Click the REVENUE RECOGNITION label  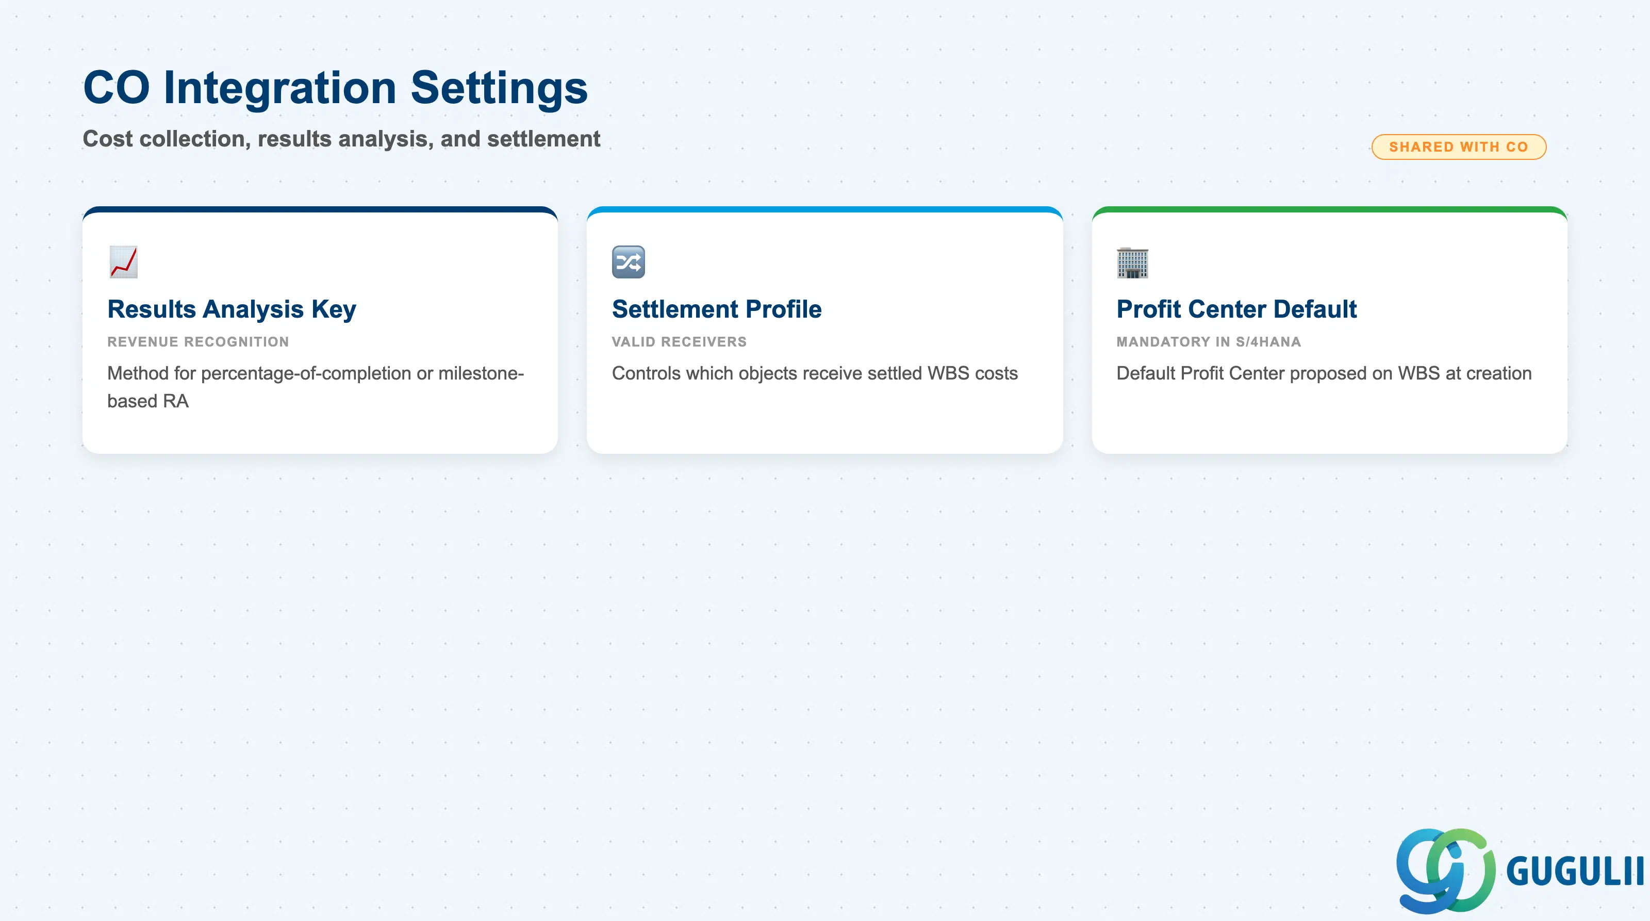click(x=198, y=341)
